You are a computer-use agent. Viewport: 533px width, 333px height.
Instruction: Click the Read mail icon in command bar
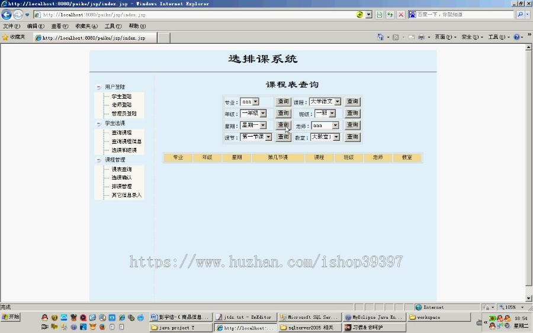412,37
